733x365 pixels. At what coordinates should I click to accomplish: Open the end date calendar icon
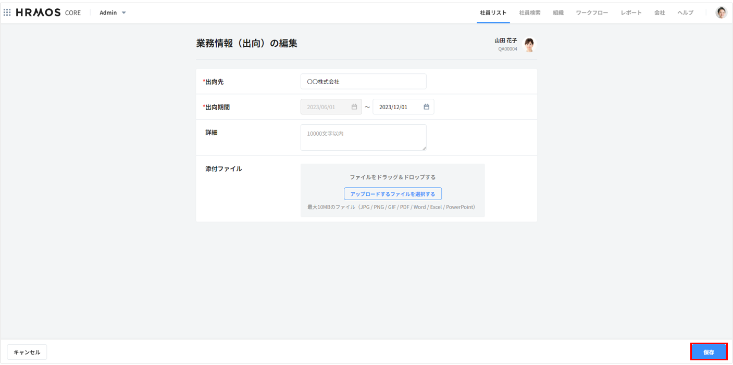(426, 107)
